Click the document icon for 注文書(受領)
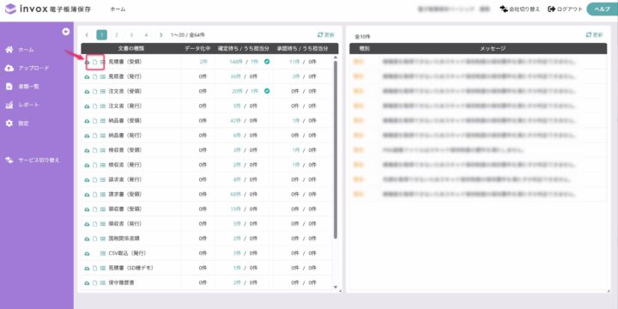Screen dimensions: 618x309 94,92
